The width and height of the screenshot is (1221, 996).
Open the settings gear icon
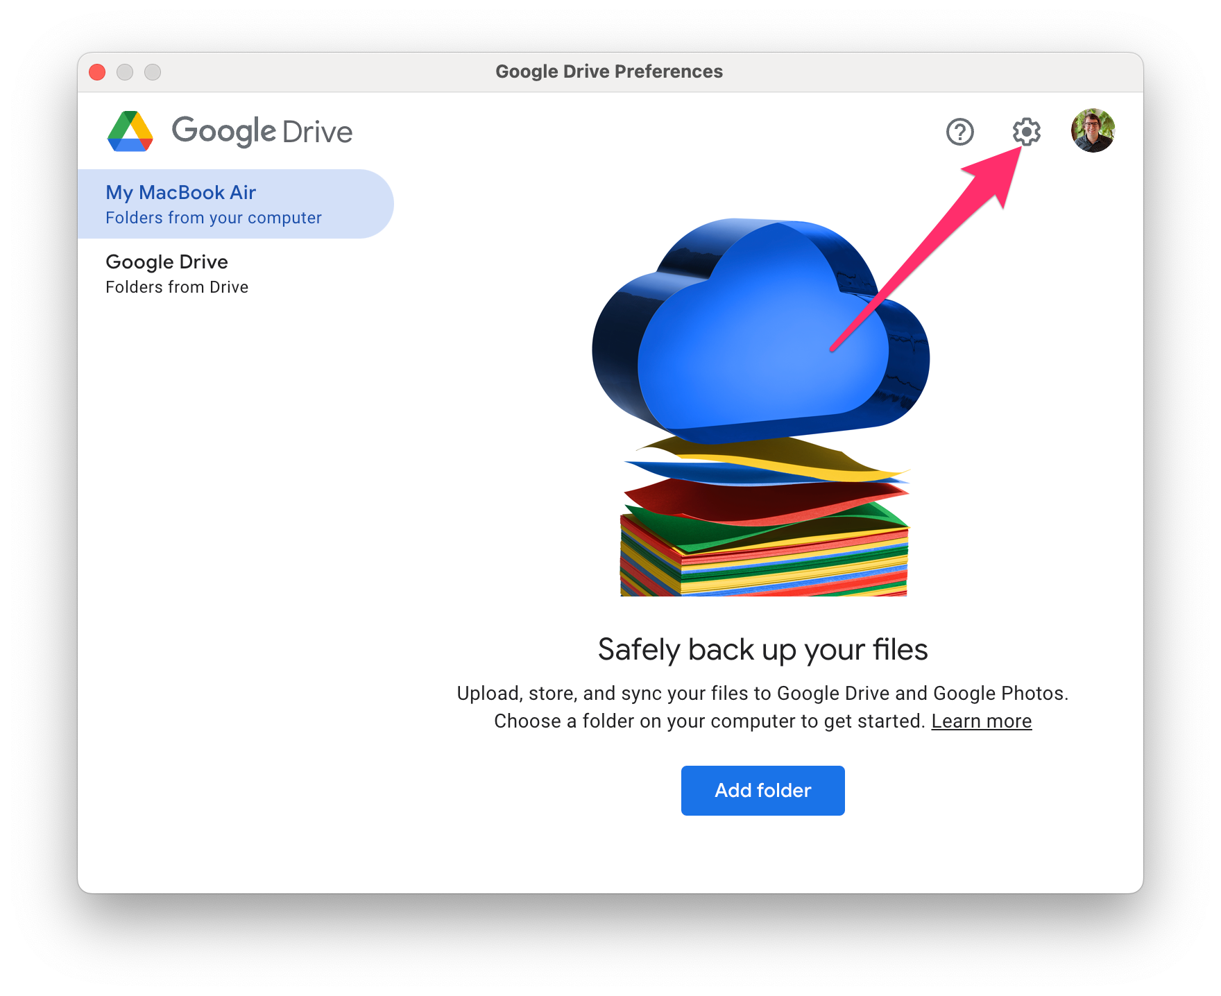1026,132
